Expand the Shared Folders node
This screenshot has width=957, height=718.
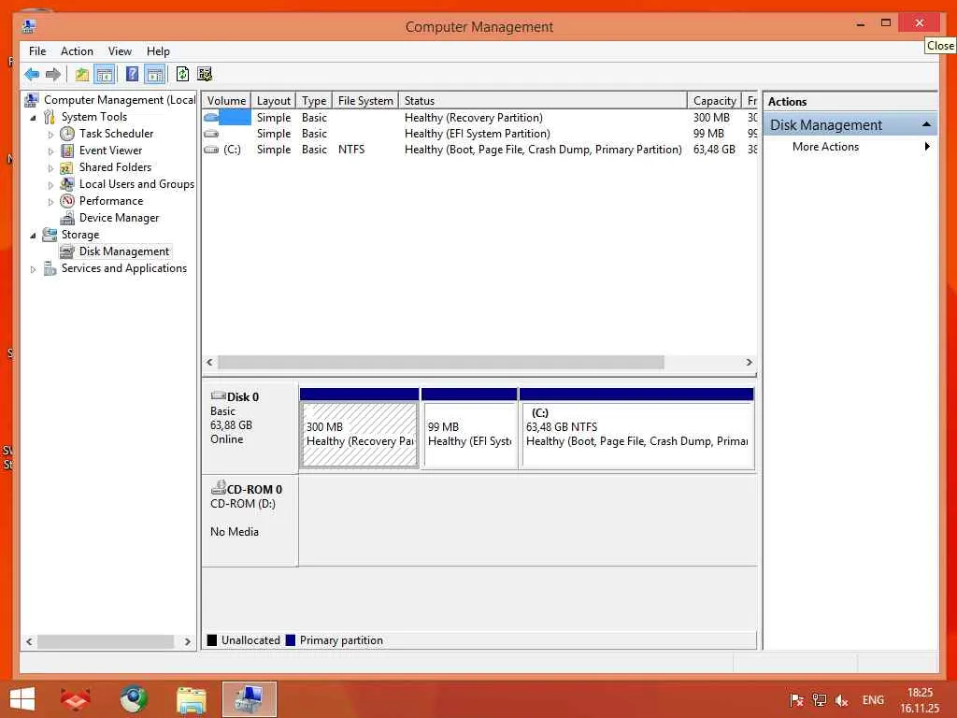[x=50, y=168]
